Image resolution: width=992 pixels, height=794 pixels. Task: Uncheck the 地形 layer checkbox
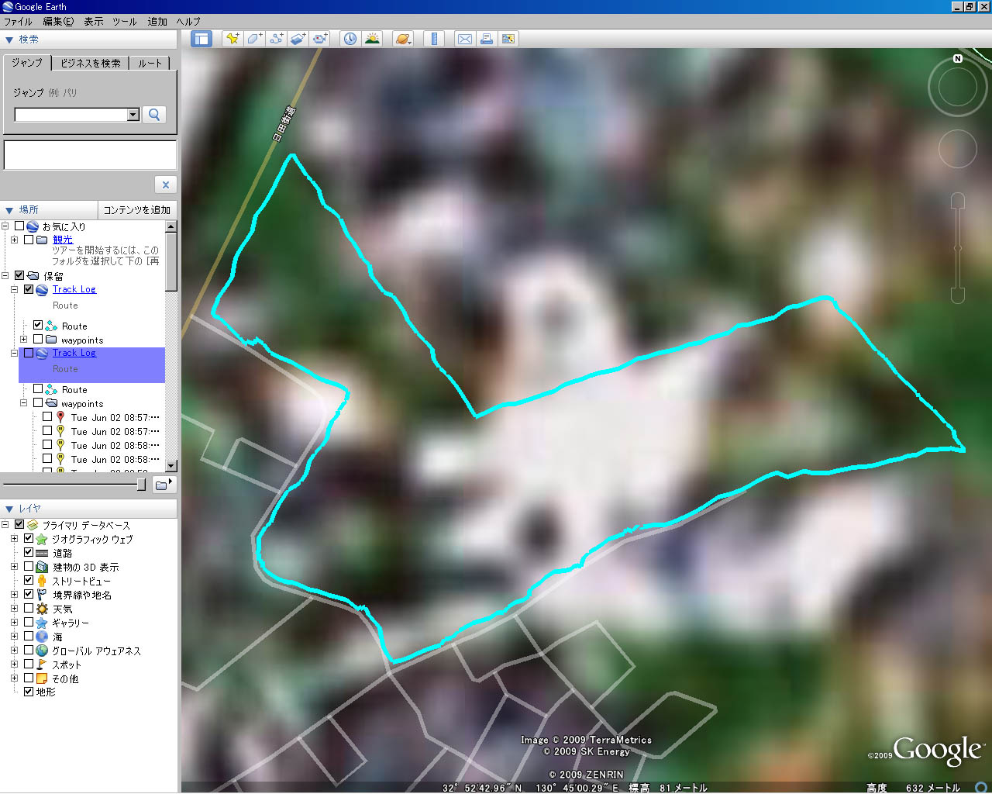coord(29,692)
